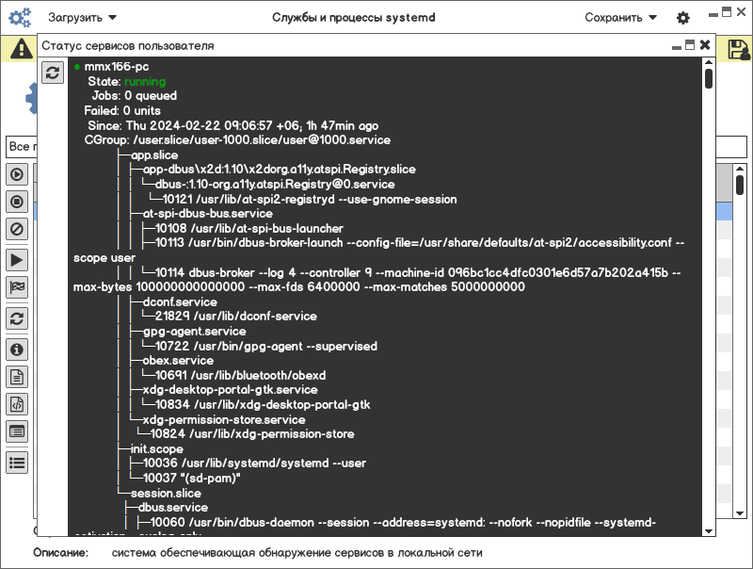This screenshot has width=753, height=569.
Task: Click the obex.service tree entry
Action: pos(178,361)
